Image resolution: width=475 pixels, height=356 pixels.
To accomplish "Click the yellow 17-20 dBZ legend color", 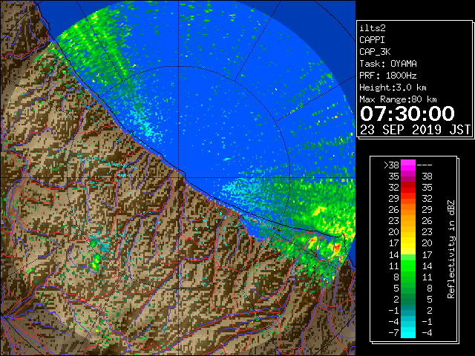I will (408, 243).
